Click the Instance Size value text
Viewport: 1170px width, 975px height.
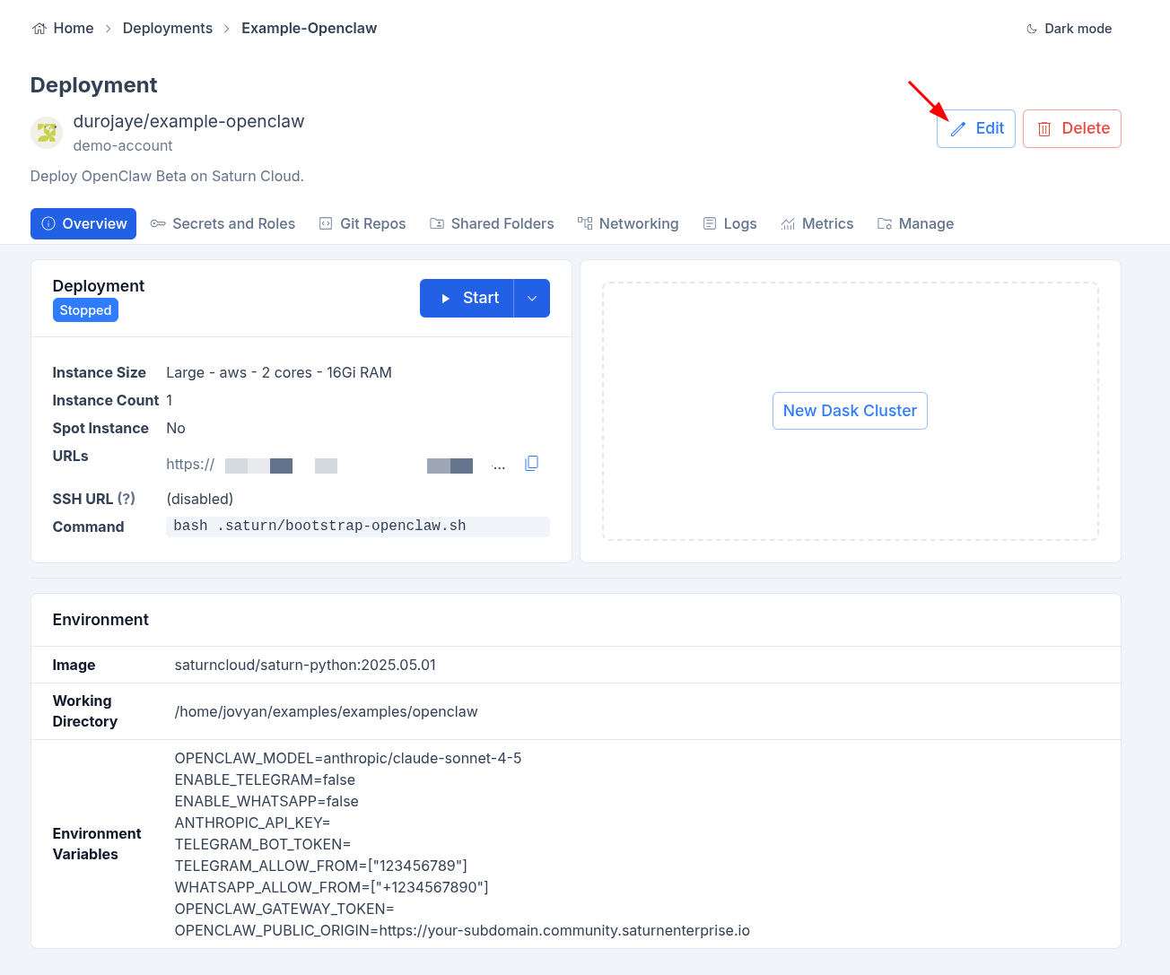point(279,373)
